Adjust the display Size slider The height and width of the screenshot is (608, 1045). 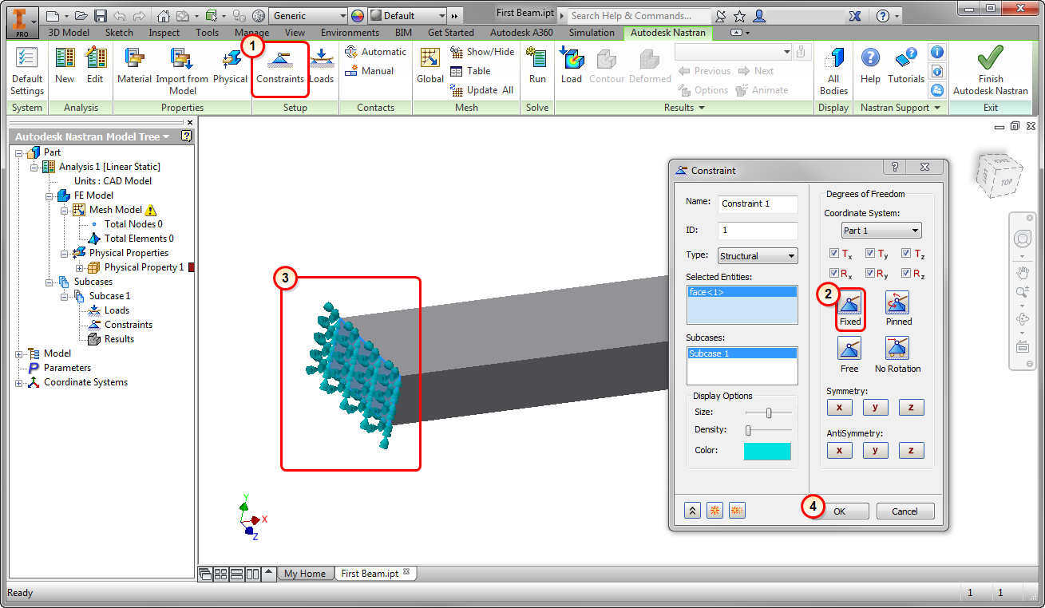tap(768, 413)
